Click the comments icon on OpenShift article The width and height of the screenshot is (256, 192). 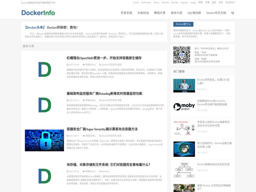(x=100, y=65)
